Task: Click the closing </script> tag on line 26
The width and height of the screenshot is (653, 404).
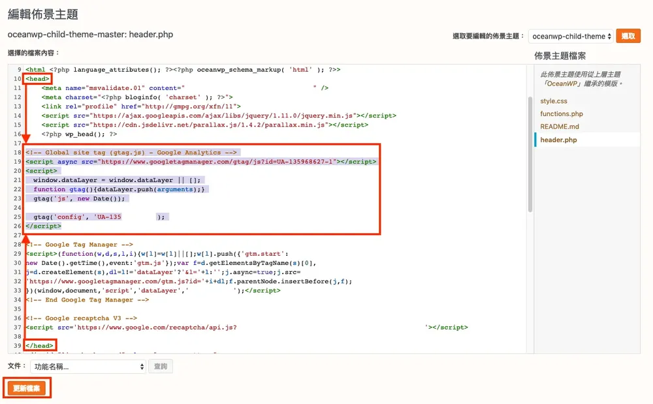Action: 43,226
